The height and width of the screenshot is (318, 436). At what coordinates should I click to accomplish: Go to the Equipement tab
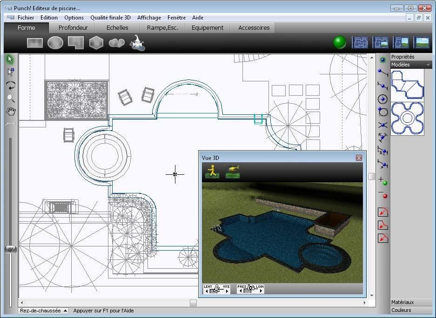[x=208, y=28]
